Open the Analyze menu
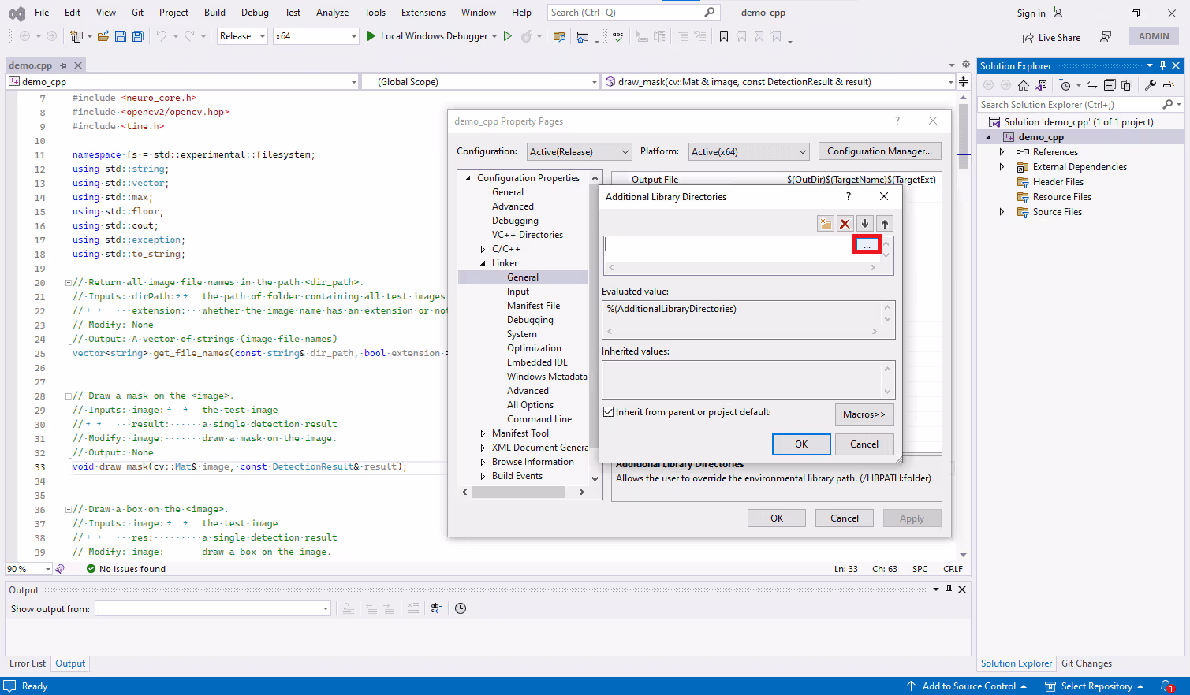The image size is (1190, 695). tap(332, 13)
